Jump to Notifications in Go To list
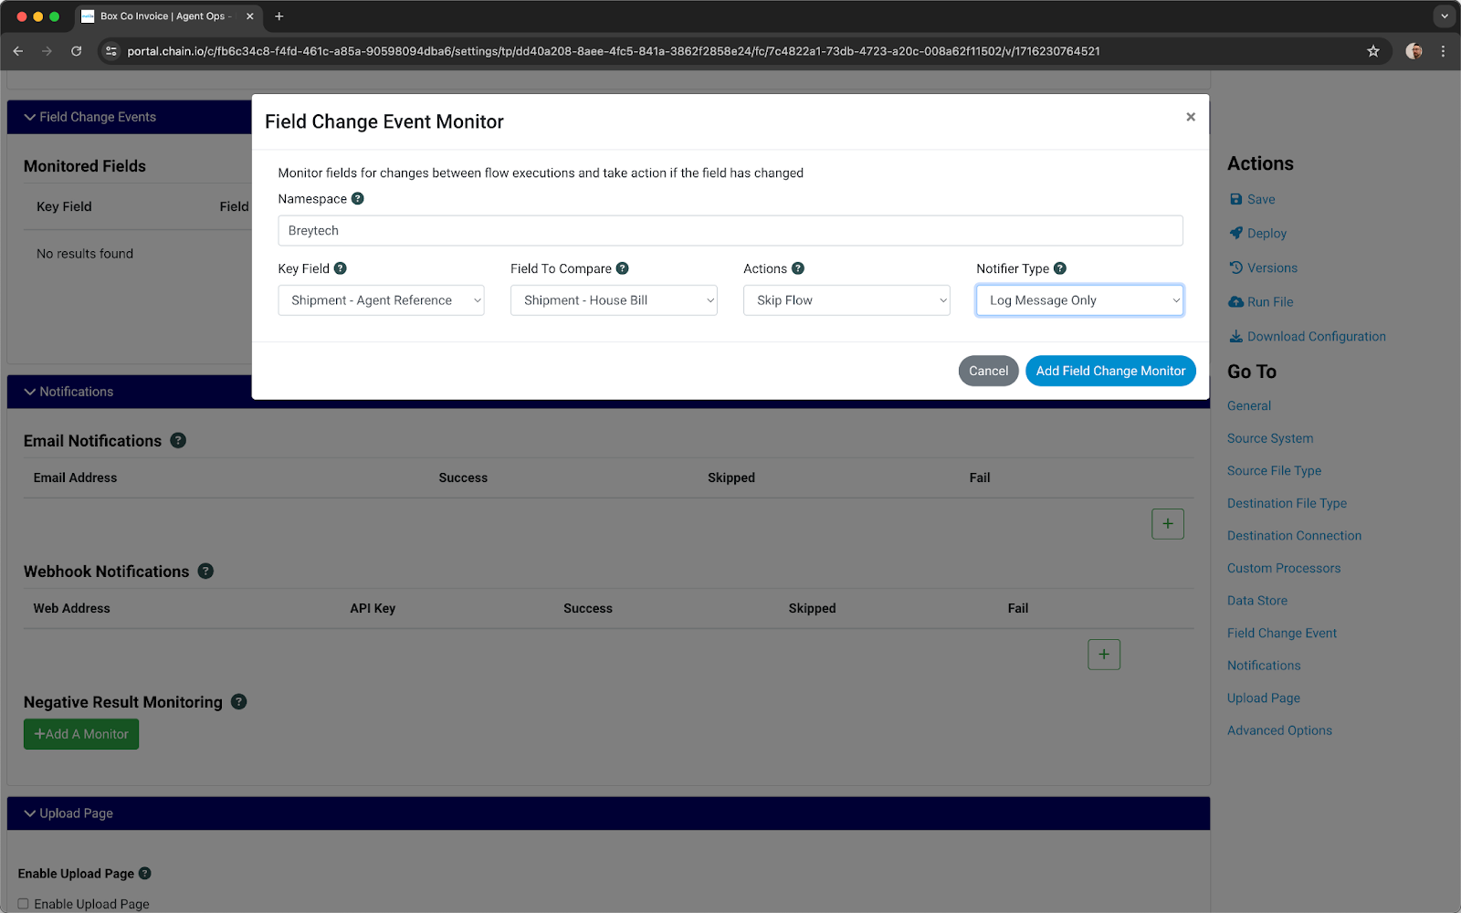 point(1264,666)
